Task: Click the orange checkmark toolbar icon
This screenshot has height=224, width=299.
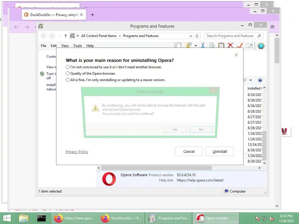Action: pos(240,45)
